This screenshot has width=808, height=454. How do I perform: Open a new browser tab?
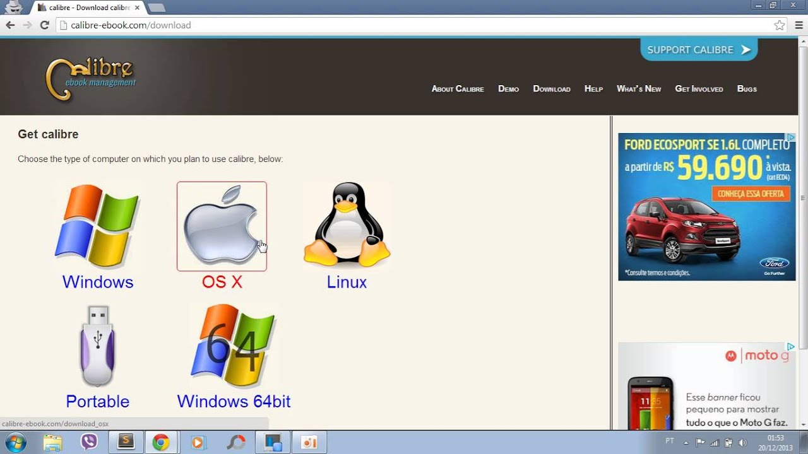coord(156,8)
